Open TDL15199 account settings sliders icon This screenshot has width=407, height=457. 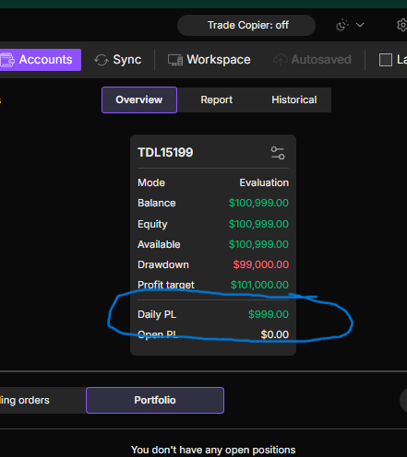pos(278,153)
